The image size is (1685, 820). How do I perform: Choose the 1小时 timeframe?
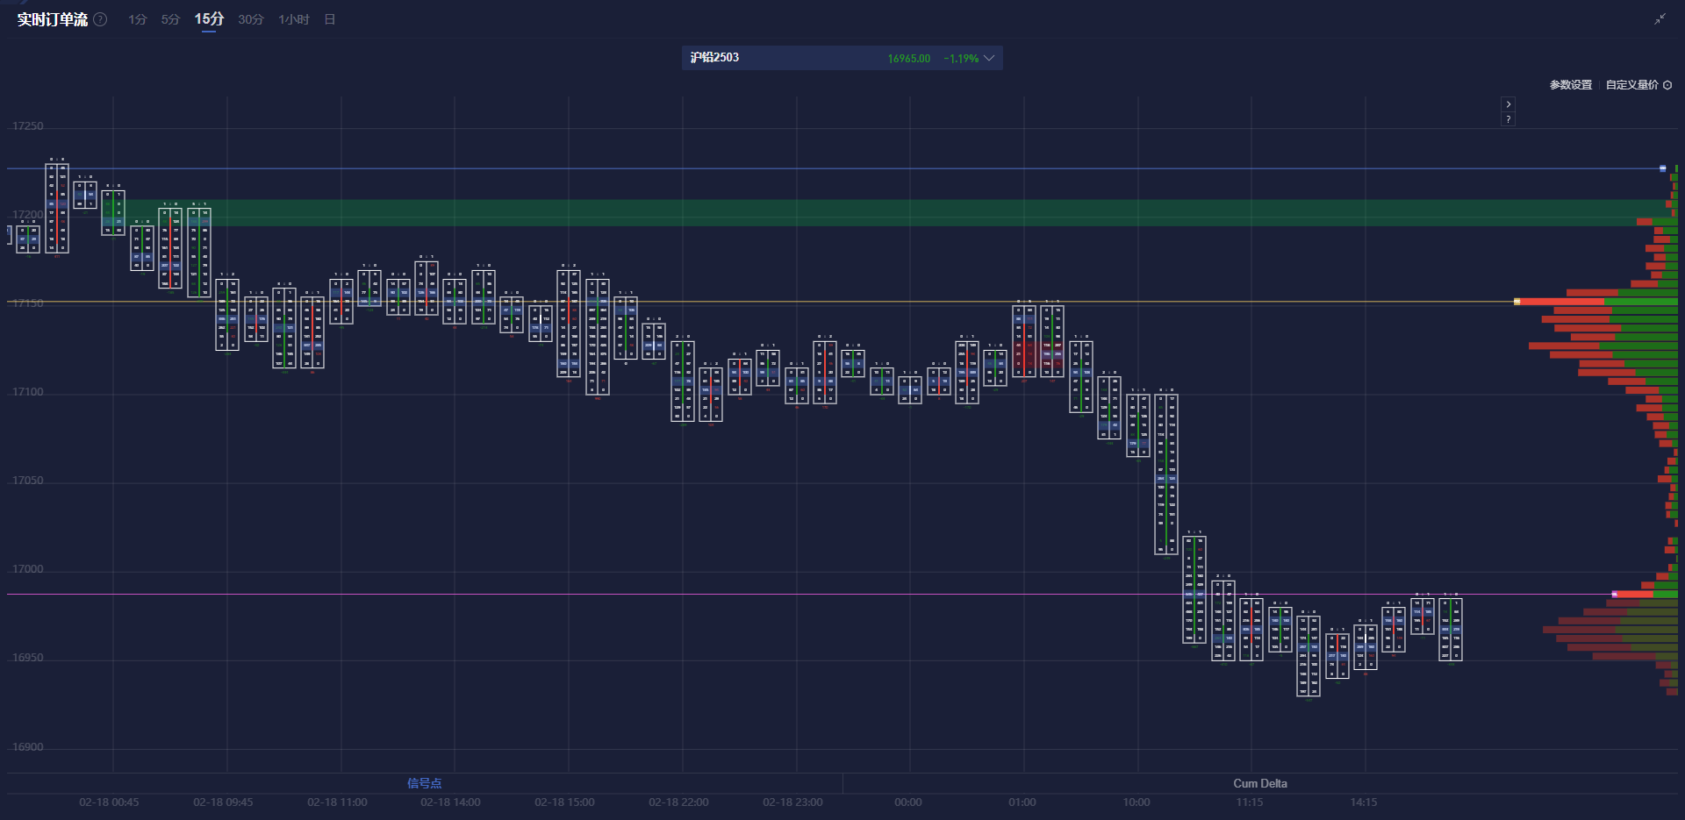294,19
